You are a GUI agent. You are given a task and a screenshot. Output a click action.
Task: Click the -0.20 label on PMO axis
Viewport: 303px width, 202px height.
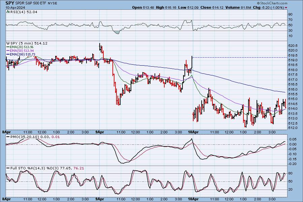tap(292, 164)
